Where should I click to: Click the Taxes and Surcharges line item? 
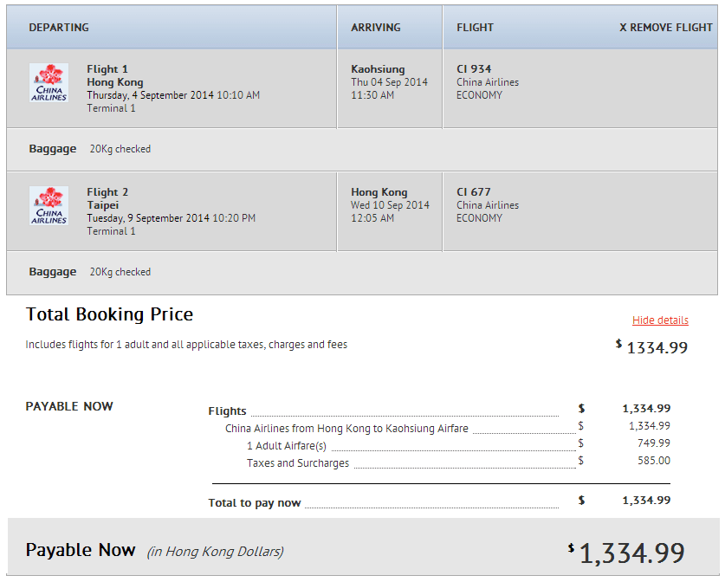tap(298, 463)
